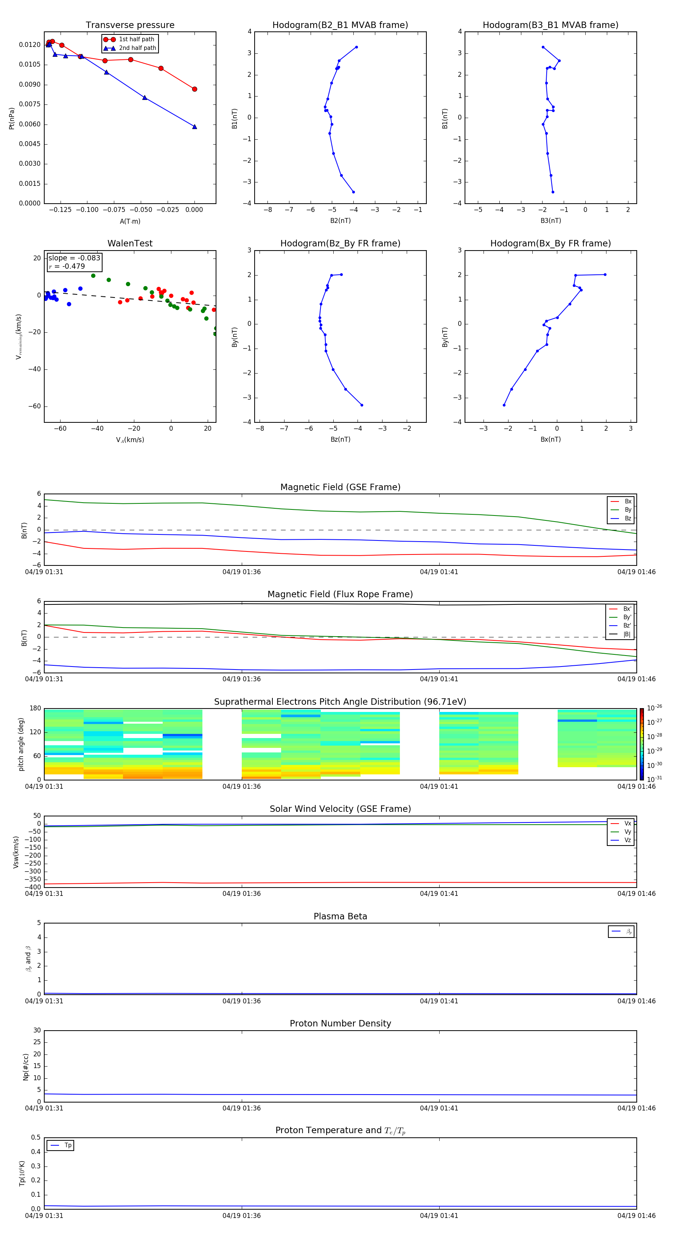Click 'A(T·m)' x-axis label
Viewport: 681px width, 1249px height.
130,221
